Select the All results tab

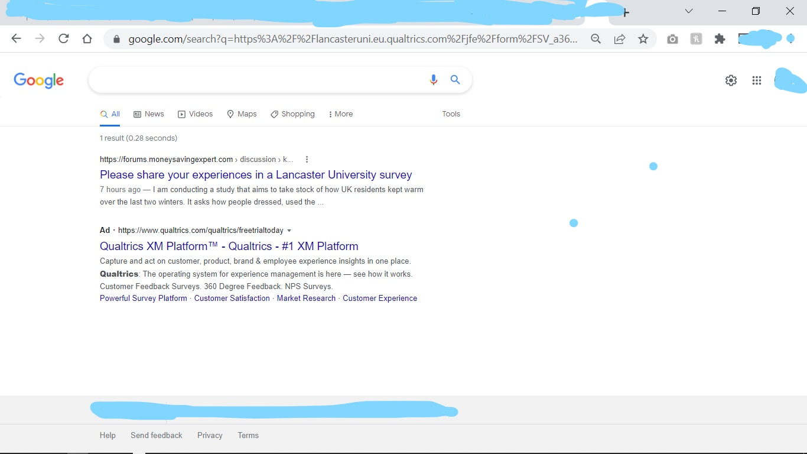(x=110, y=114)
